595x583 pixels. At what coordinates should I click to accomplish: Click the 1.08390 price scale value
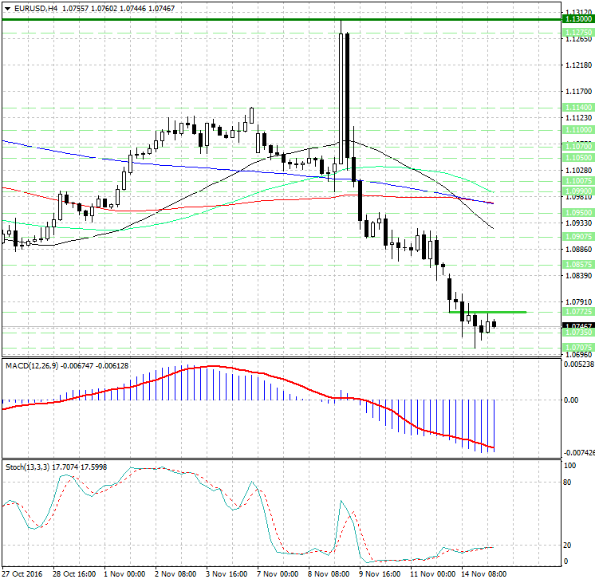[579, 276]
